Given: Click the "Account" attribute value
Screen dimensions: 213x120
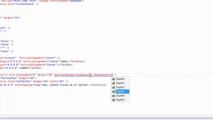Looking at the screenshot, I should 10,58.
